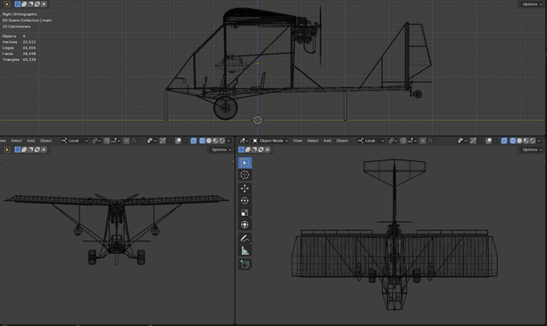This screenshot has width=547, height=326.
Task: Open the Object Mode dropdown
Action: (270, 141)
